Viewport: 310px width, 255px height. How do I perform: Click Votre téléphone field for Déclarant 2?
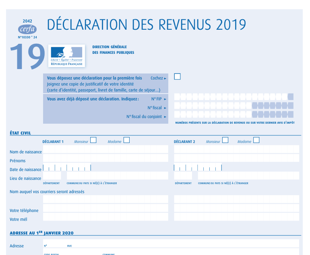click(x=236, y=208)
